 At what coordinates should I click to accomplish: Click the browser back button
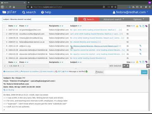tap(2, 7)
